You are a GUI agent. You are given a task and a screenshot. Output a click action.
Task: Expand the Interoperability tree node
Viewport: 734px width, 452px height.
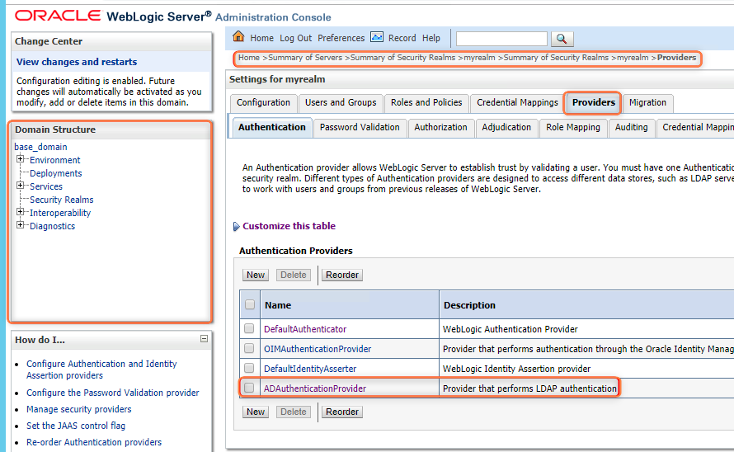tap(21, 212)
